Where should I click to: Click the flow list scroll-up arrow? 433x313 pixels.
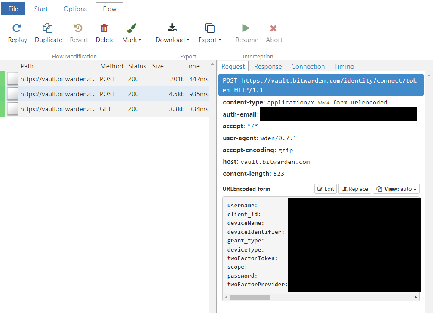click(212, 64)
